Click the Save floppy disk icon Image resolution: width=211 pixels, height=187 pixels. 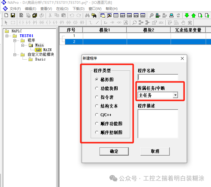point(13,15)
